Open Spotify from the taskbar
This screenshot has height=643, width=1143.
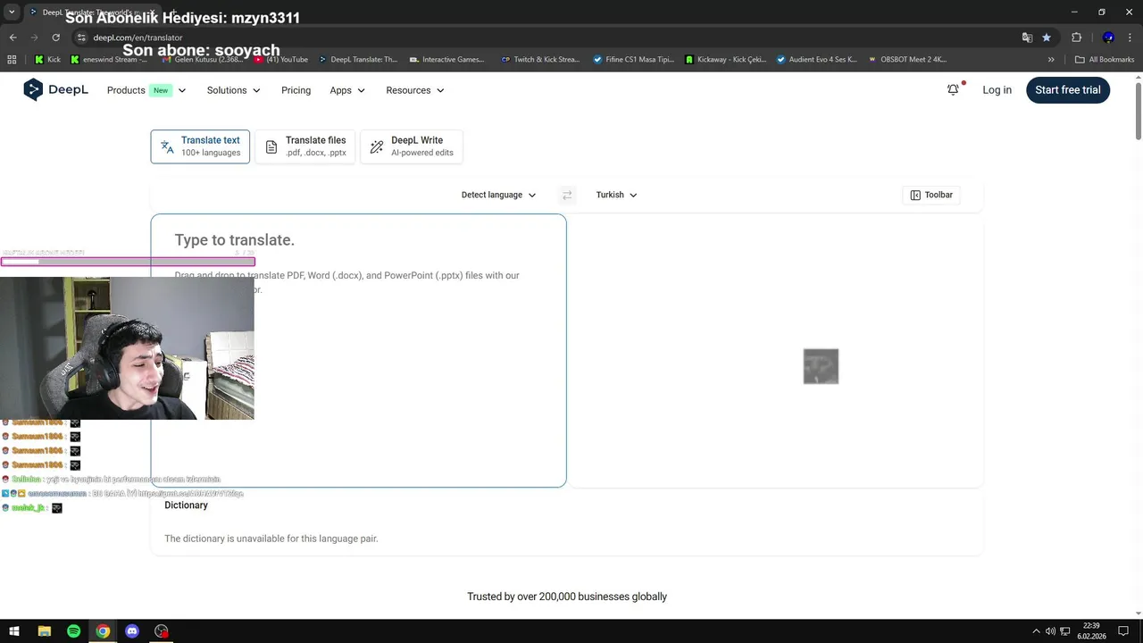point(73,631)
